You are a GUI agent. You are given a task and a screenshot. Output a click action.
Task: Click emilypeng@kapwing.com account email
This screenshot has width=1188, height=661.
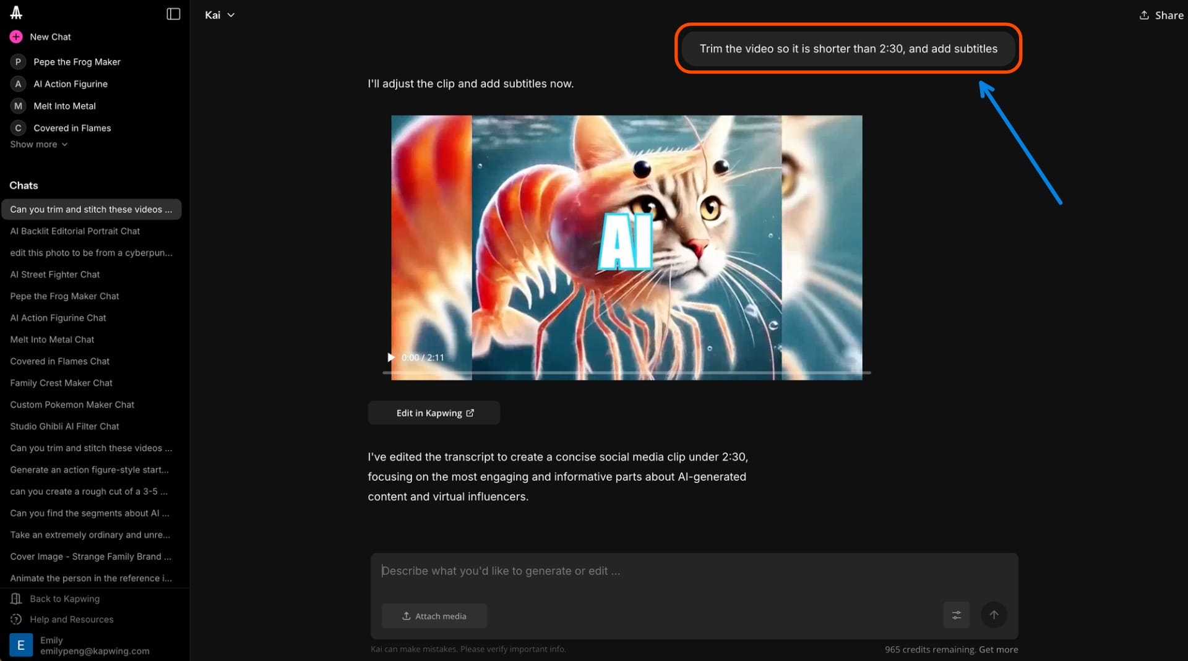95,651
